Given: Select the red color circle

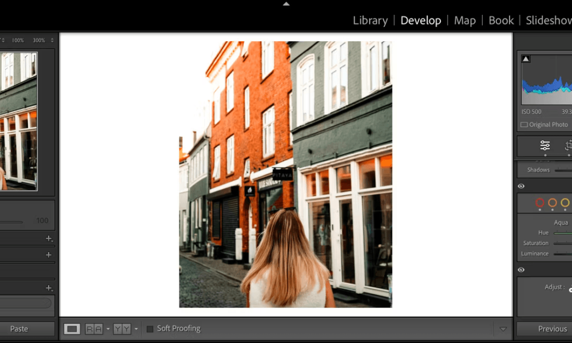Looking at the screenshot, I should pyautogui.click(x=539, y=203).
